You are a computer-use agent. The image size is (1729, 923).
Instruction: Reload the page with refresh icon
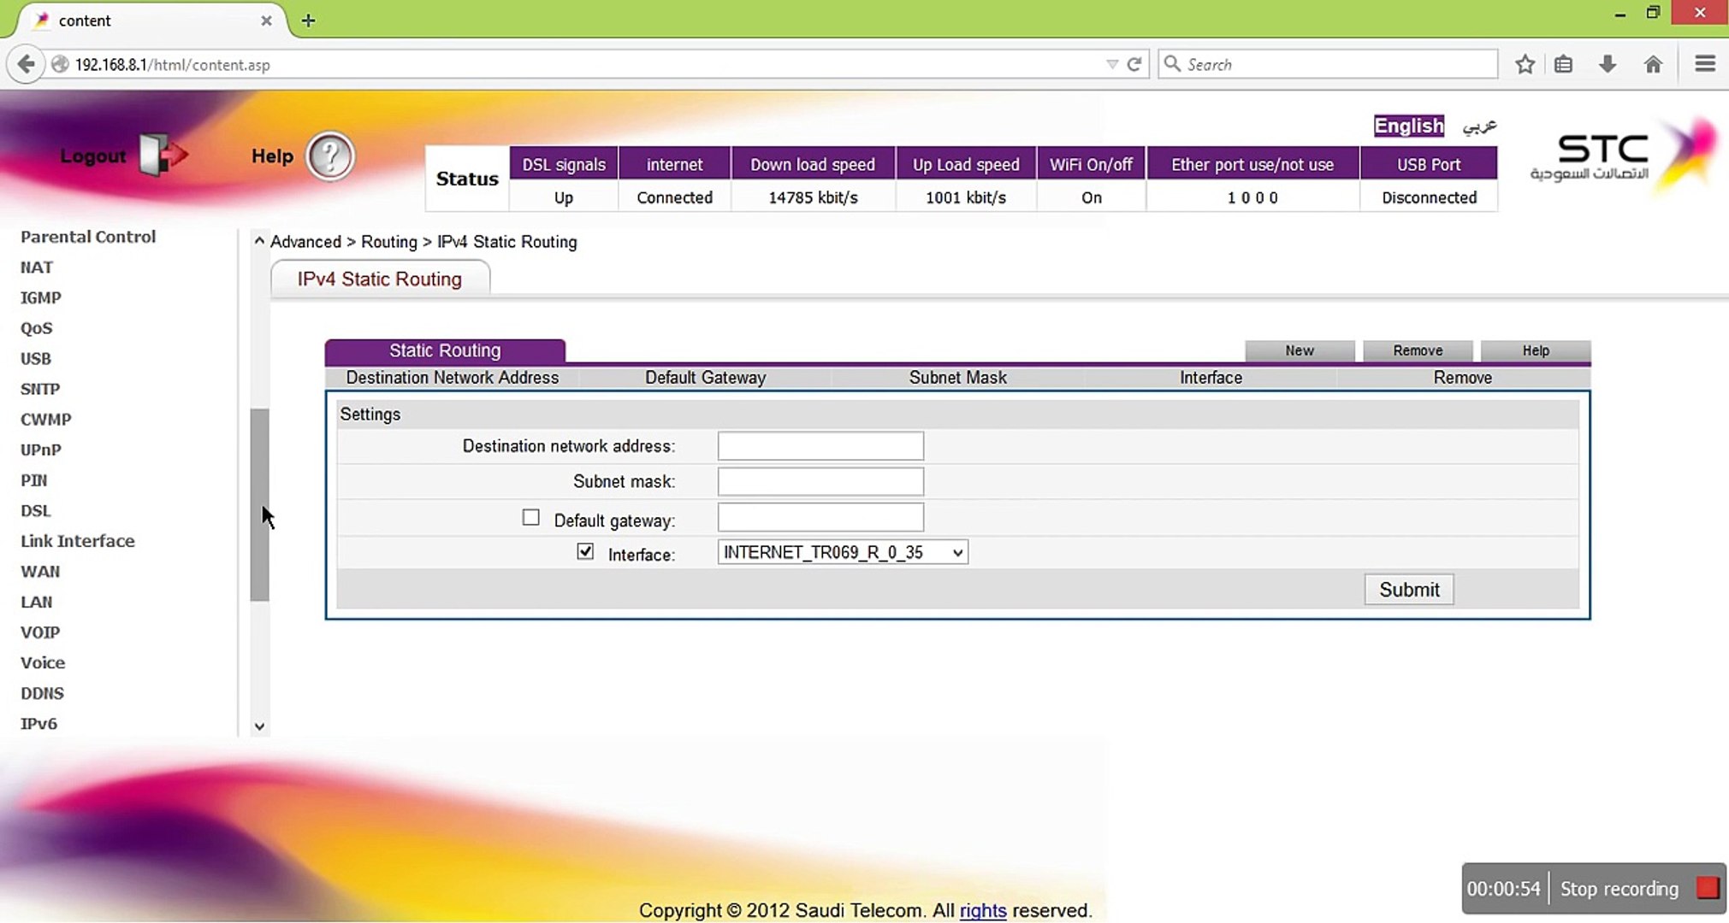coord(1134,64)
